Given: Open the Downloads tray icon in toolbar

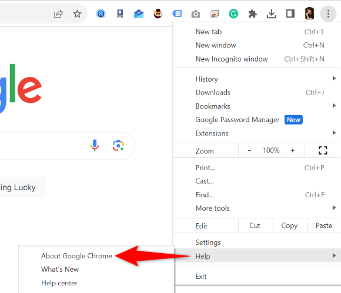Looking at the screenshot, I should coord(272,14).
